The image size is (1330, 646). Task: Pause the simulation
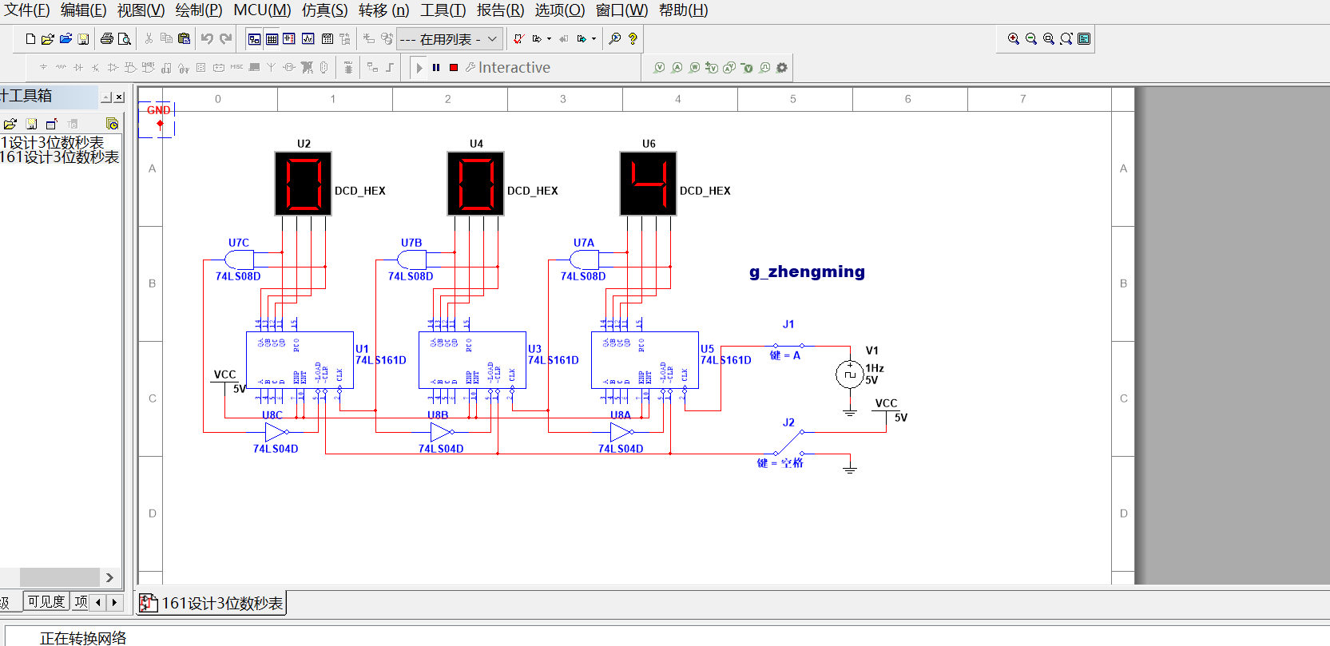click(436, 68)
